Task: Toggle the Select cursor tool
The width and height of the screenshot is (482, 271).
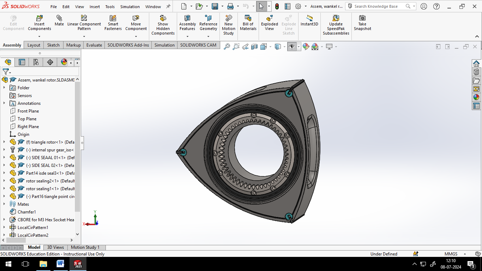Action: point(261,6)
